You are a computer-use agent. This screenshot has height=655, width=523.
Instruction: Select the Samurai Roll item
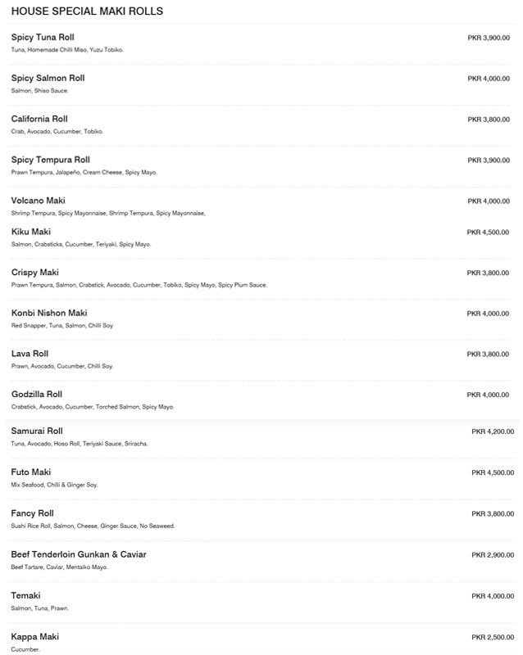37,431
